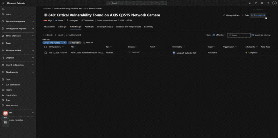Click Manage incident
Screen dimensions: 278x138
coord(231,15)
